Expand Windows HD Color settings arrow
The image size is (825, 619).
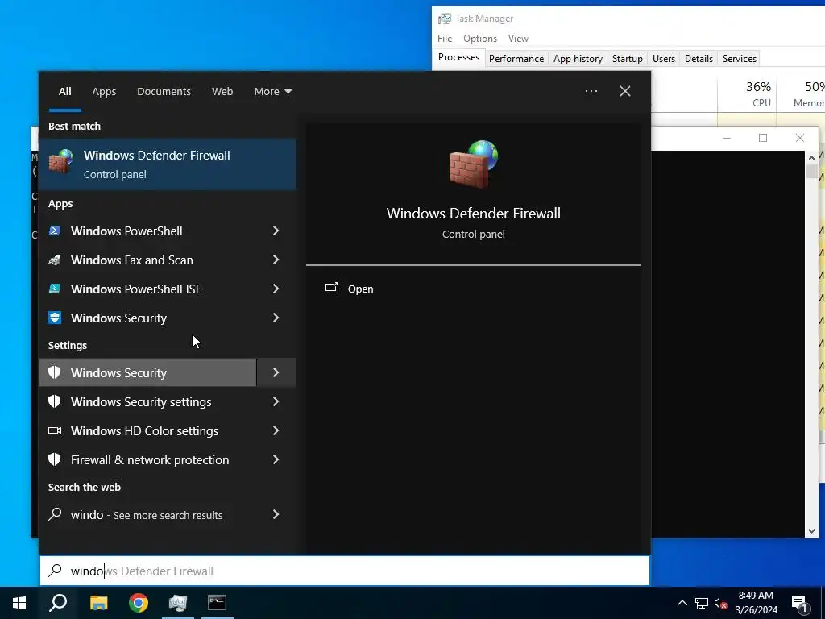[276, 430]
